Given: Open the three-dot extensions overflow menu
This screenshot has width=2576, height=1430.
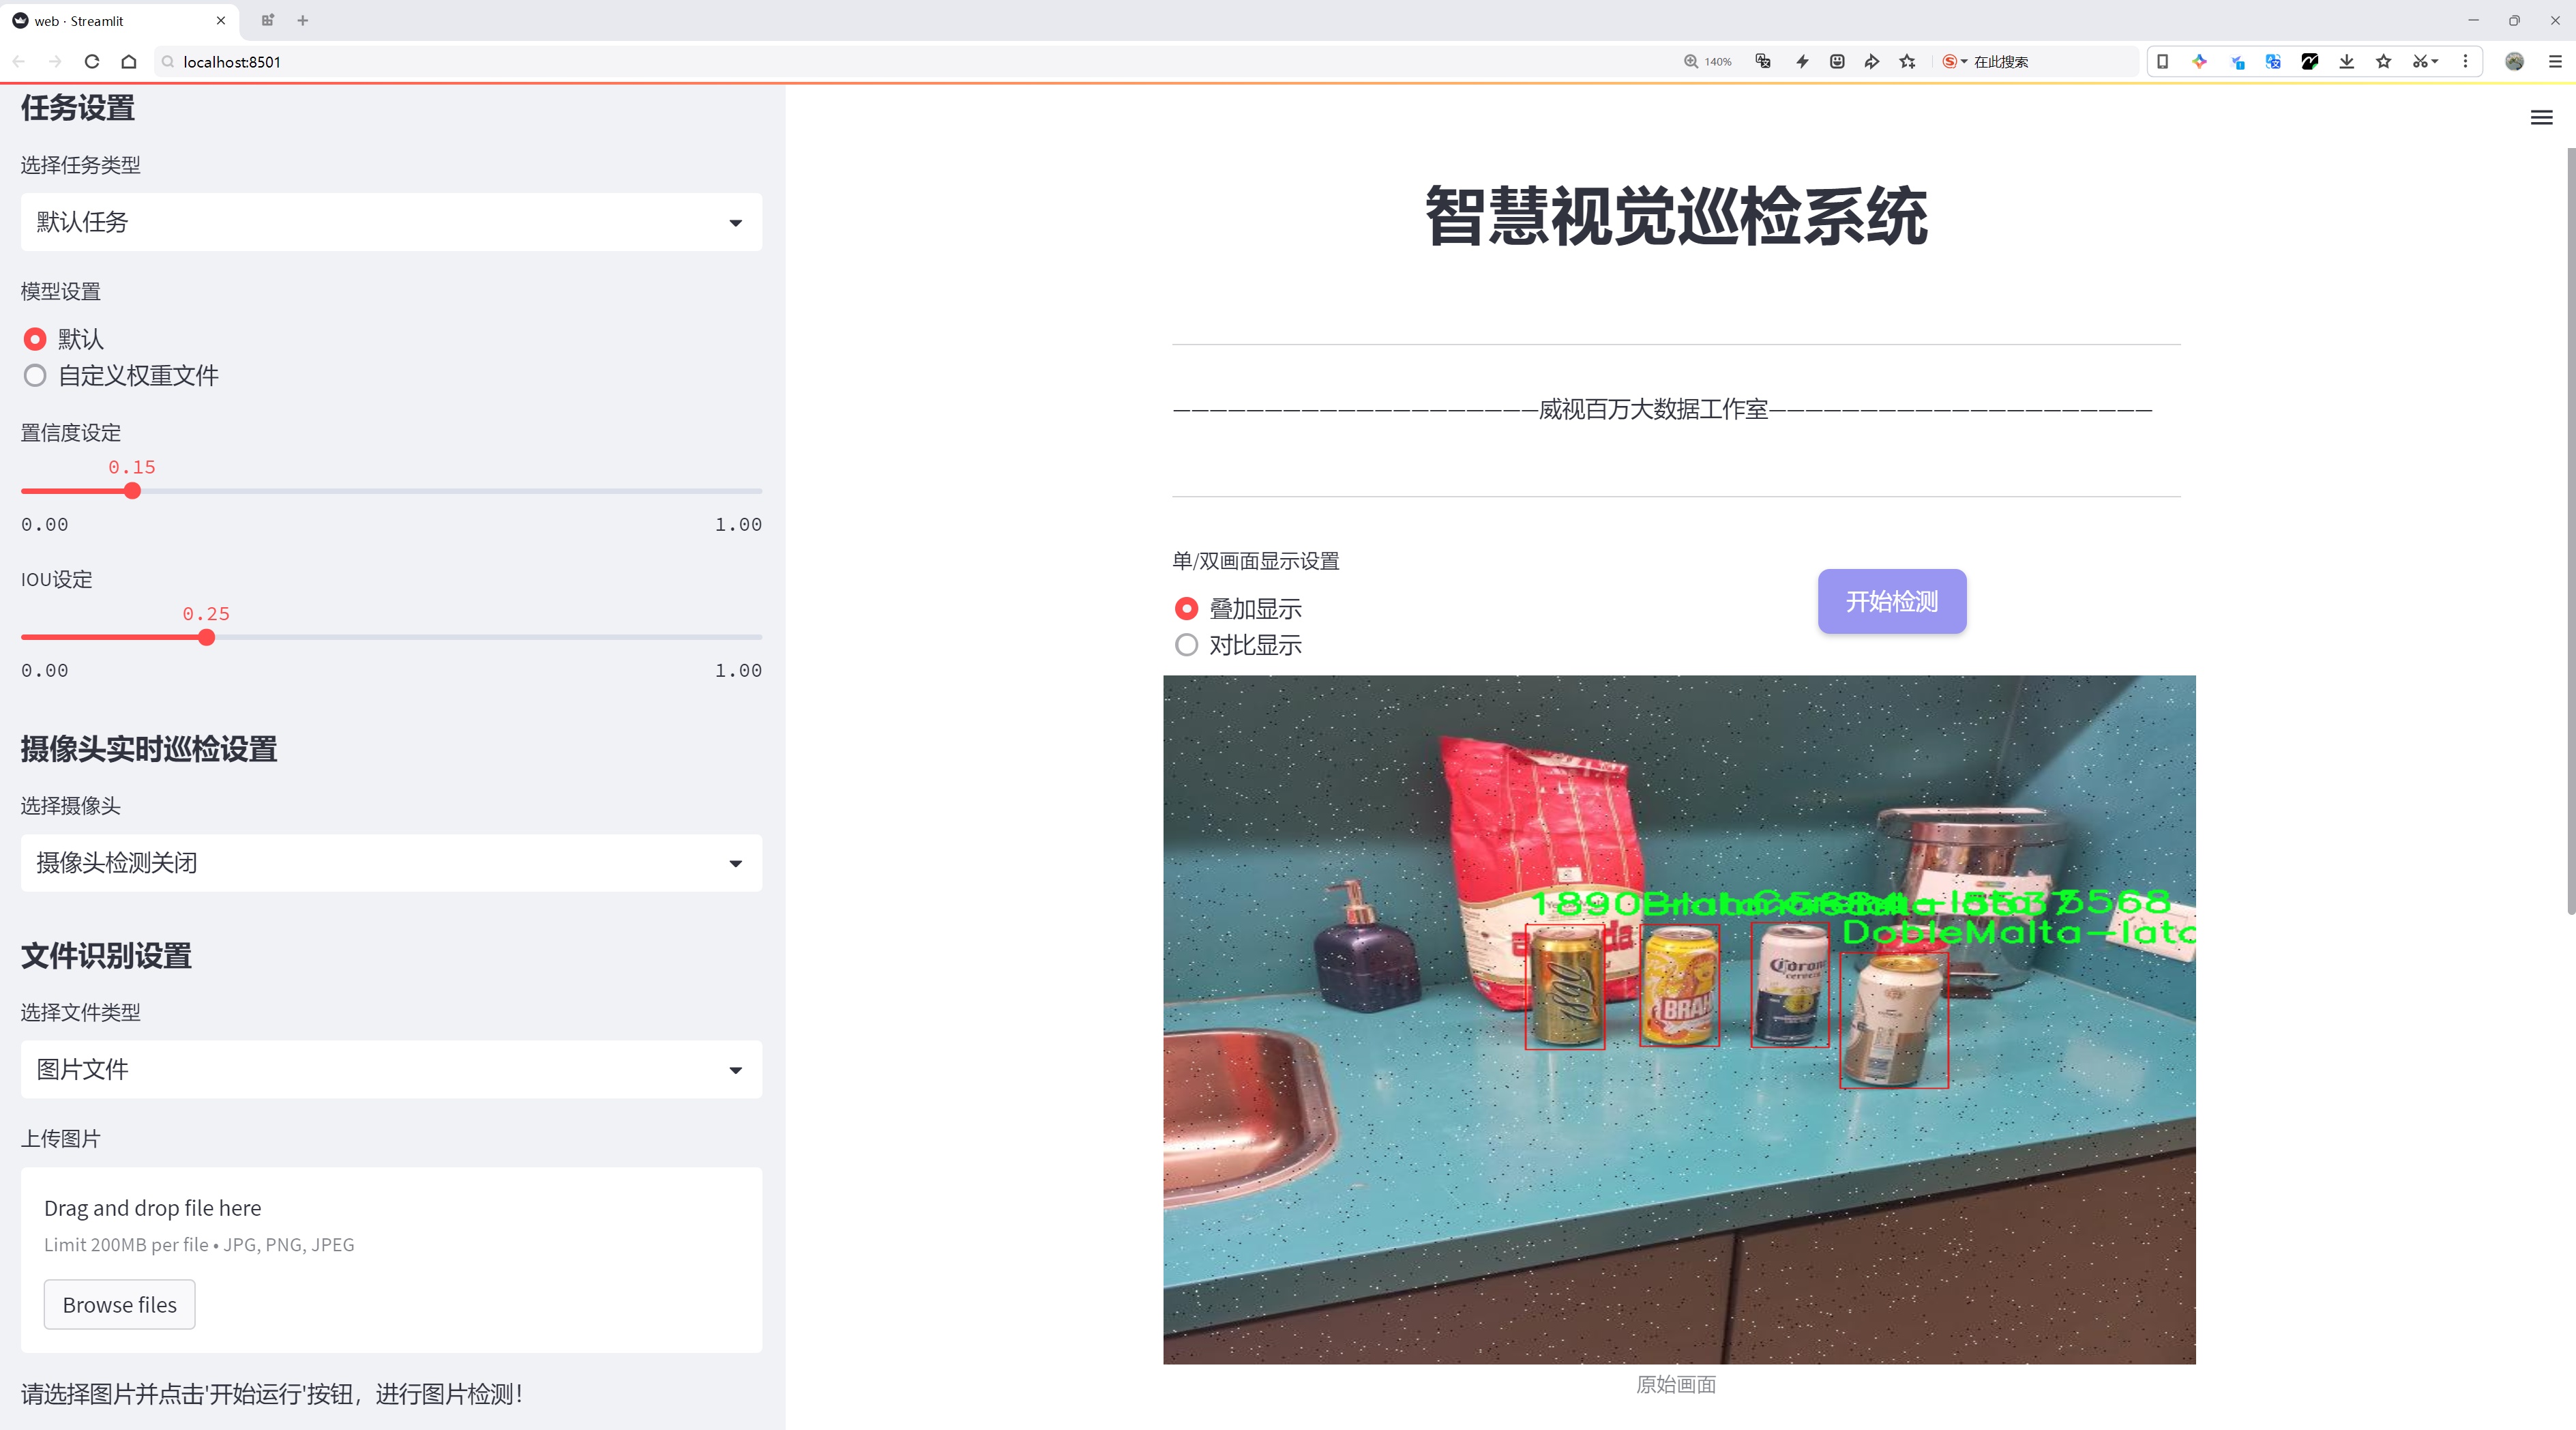Looking at the screenshot, I should click(x=2465, y=62).
